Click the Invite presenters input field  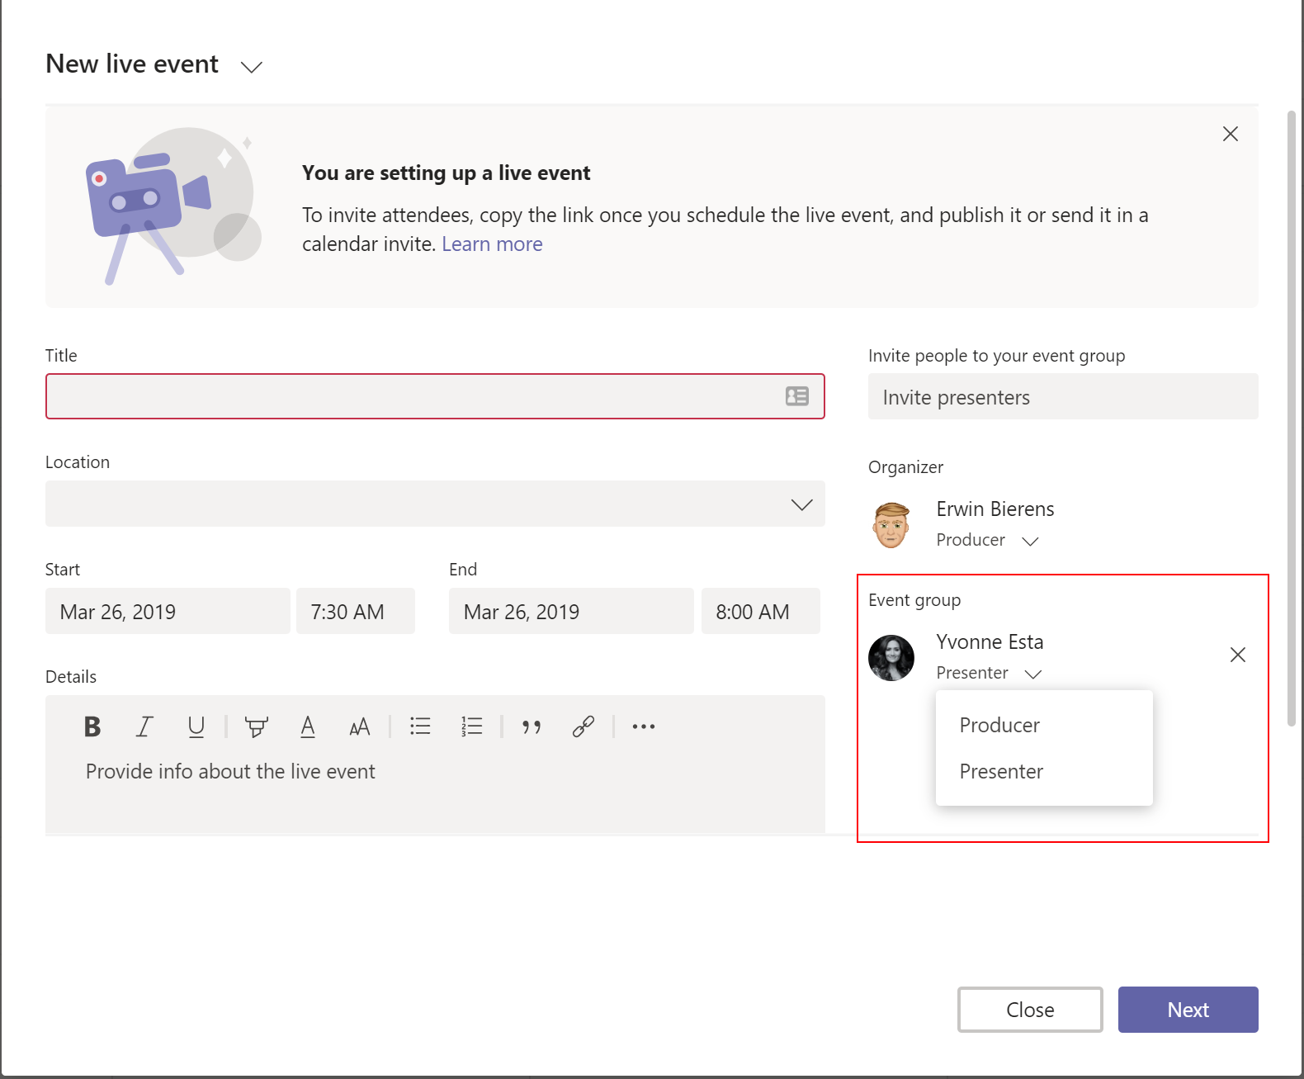click(x=1062, y=397)
